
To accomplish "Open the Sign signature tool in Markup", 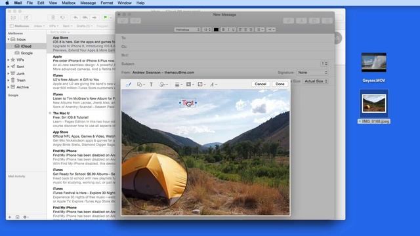I will [x=163, y=85].
